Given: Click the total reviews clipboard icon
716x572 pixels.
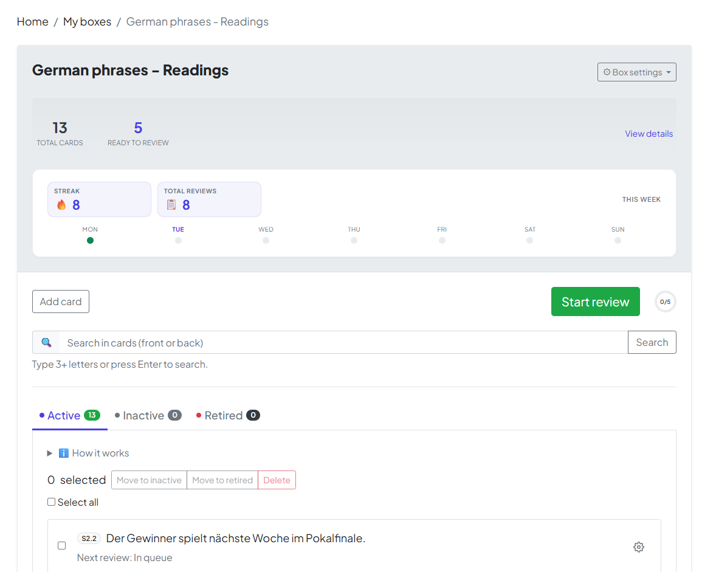Looking at the screenshot, I should click(171, 205).
